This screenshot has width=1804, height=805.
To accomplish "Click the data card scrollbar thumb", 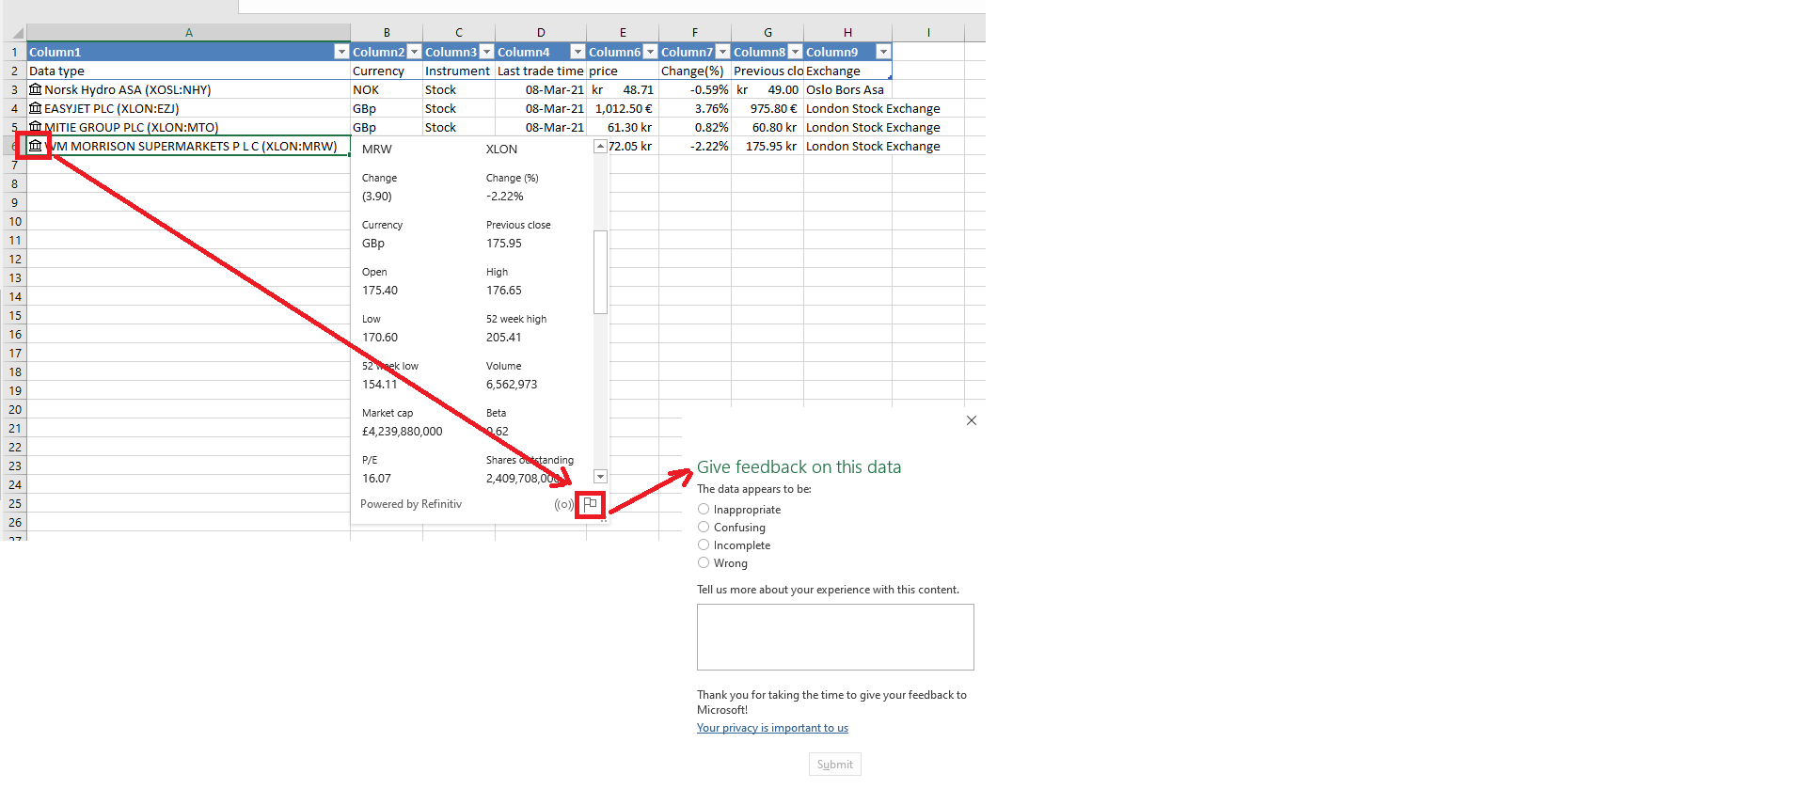I will point(600,272).
